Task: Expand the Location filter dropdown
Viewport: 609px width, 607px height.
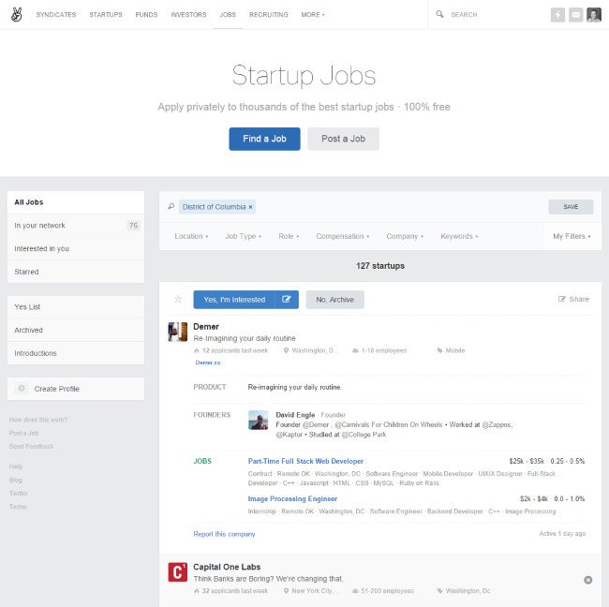Action: [191, 236]
